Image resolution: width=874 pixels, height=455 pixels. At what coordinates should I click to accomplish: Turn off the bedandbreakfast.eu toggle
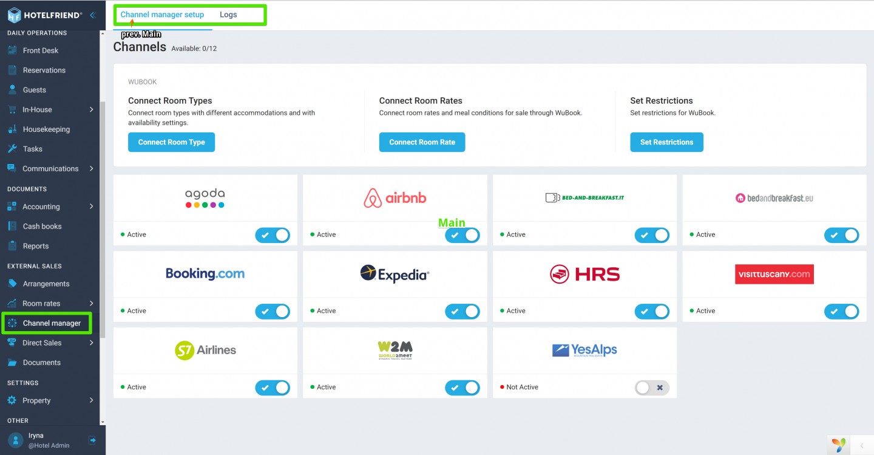tap(842, 235)
